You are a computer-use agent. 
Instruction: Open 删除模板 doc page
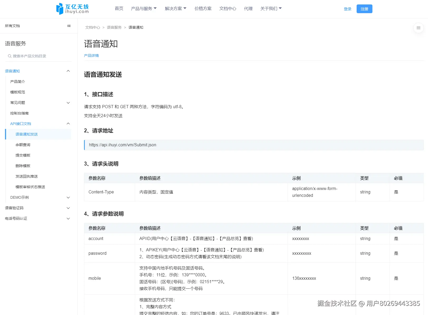tap(23, 166)
